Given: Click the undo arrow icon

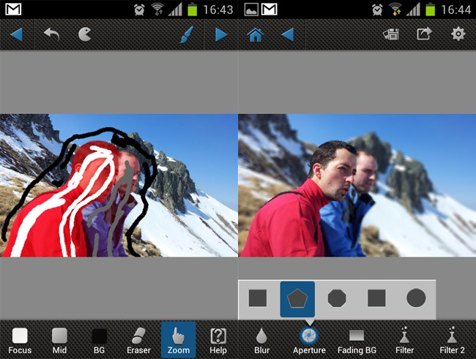Looking at the screenshot, I should [x=51, y=34].
